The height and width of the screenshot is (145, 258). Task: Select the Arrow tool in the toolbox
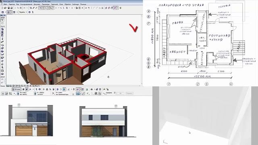pyautogui.click(x=2, y=20)
